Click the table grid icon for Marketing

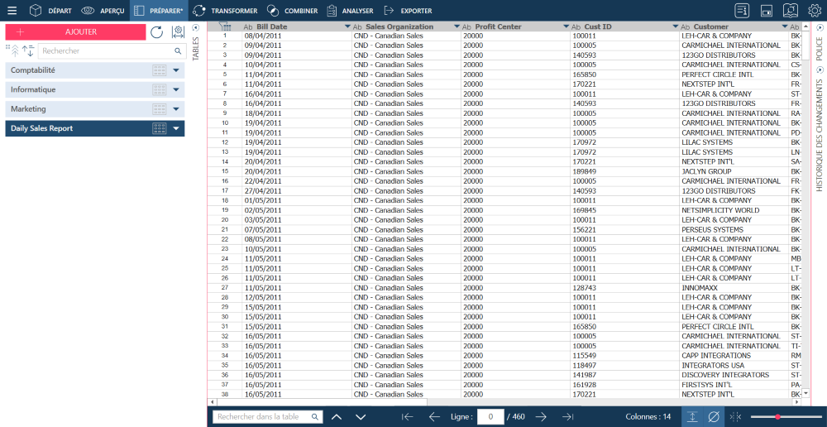160,109
